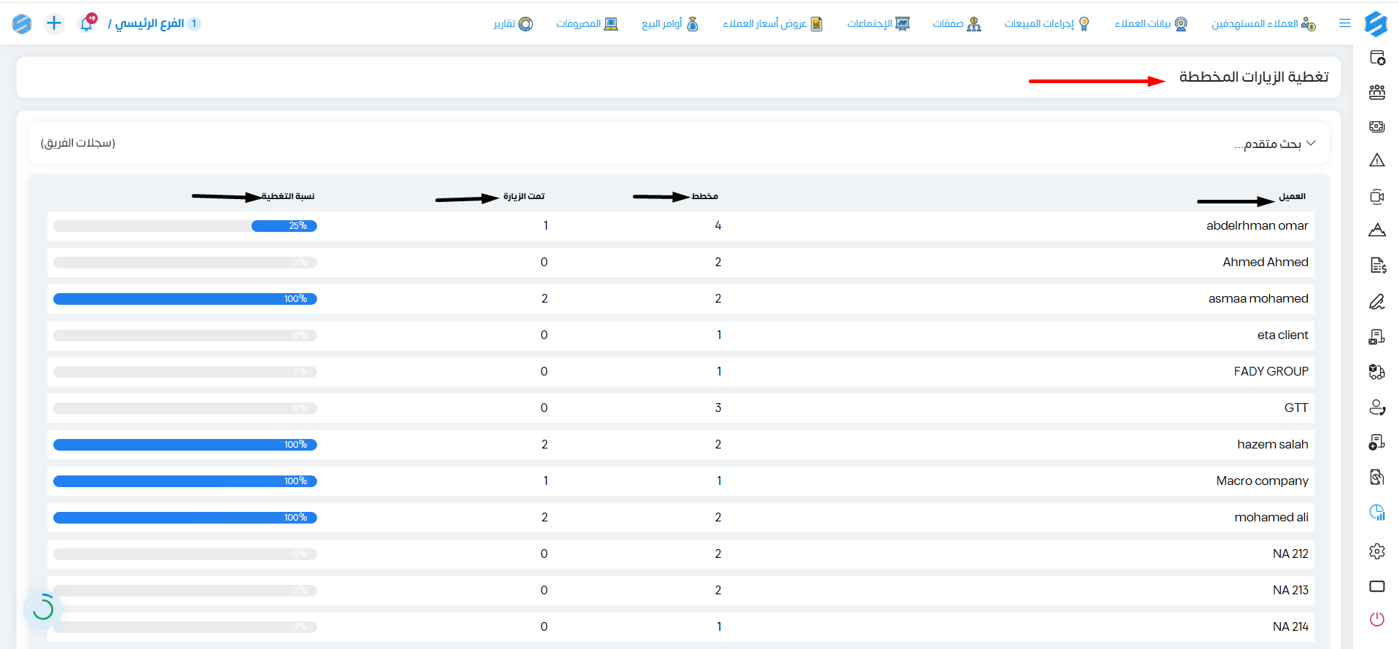Open sidebar people group icon
This screenshot has width=1399, height=649.
pos(1377,92)
